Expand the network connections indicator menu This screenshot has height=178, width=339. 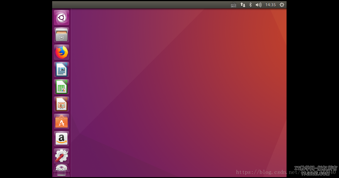click(x=243, y=5)
